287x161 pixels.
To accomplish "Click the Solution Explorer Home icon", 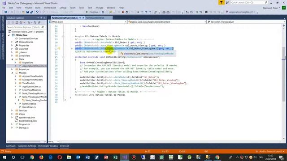I will pos(17,23).
